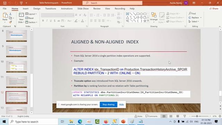Screen dimensions: 222x125
Task: Click English (India) language indicator
Action: tap(23, 116)
